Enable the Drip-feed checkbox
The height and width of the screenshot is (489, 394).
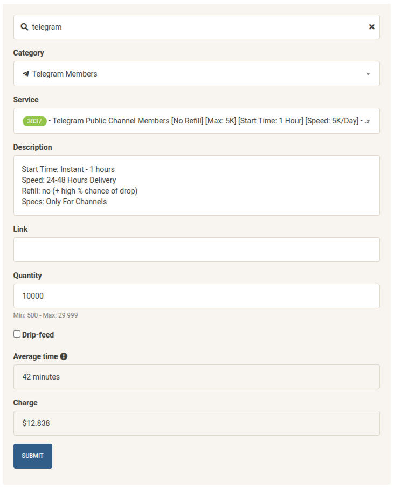click(x=17, y=334)
